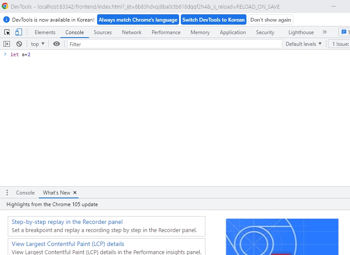The width and height of the screenshot is (350, 255).
Task: Open Default levels dropdown
Action: point(303,44)
